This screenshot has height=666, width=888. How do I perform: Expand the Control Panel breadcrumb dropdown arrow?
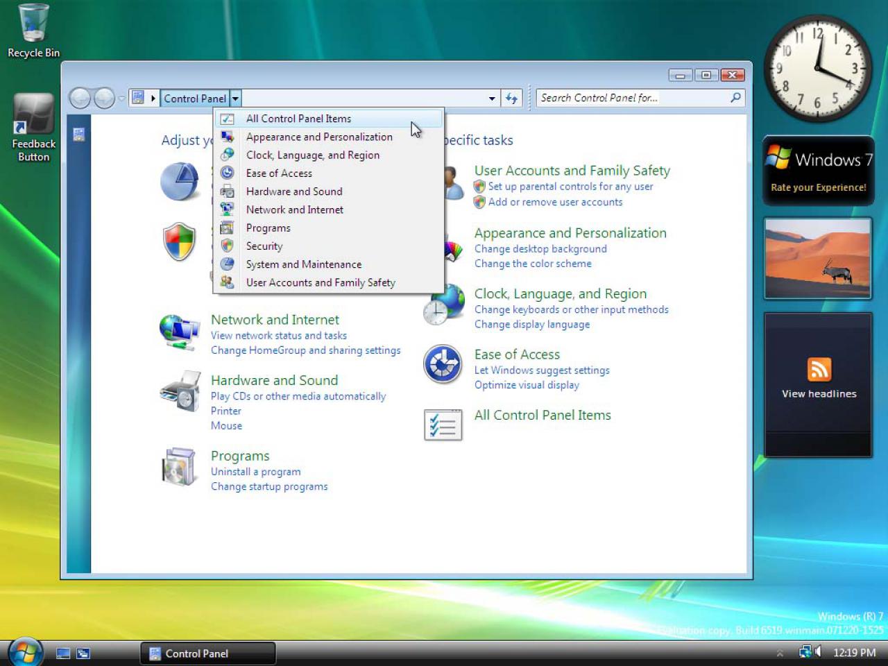[235, 99]
